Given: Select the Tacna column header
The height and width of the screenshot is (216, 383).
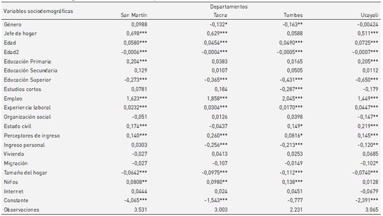Looking at the screenshot, I should [221, 15].
